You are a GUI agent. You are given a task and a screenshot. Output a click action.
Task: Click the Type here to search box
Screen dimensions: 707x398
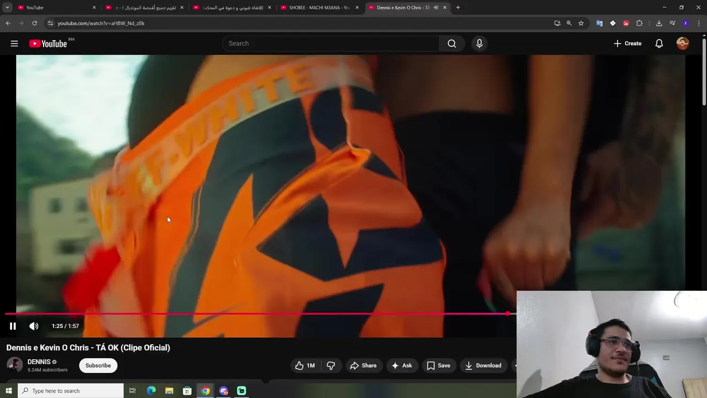coord(71,391)
